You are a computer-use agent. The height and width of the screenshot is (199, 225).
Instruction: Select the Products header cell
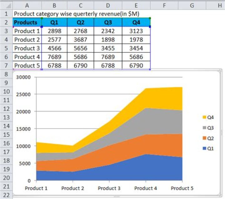[x=27, y=22]
